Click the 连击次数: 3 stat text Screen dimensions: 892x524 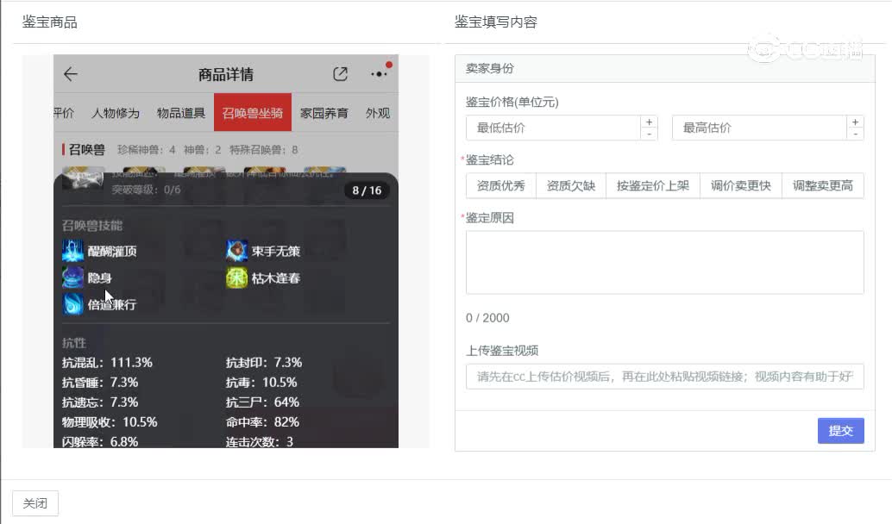coord(260,441)
